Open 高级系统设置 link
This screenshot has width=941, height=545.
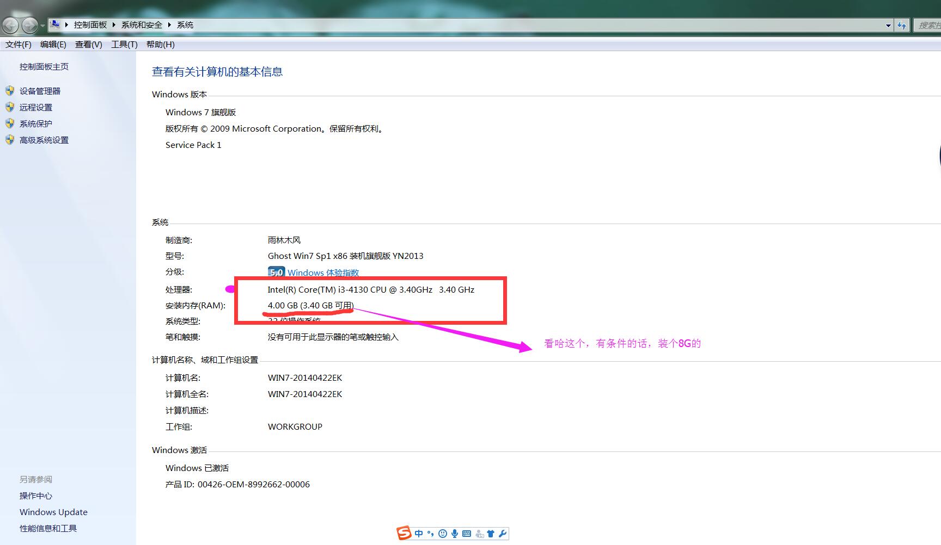(x=44, y=140)
